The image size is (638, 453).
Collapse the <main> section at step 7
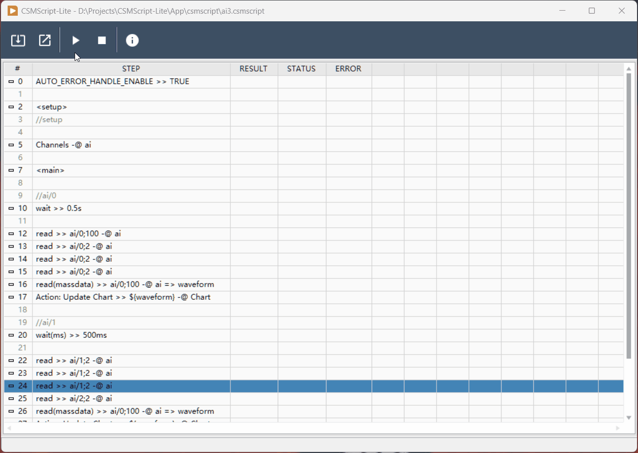coord(11,170)
